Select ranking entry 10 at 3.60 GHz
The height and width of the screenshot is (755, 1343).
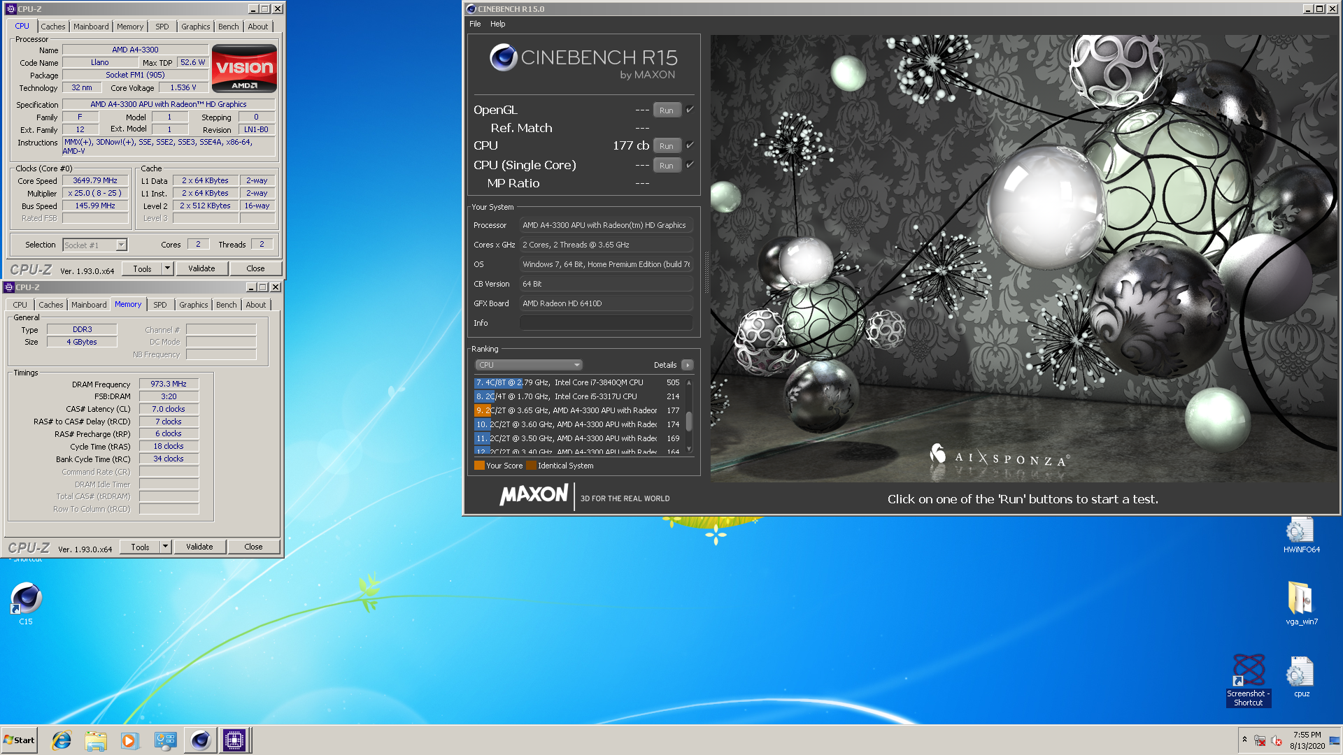coord(578,424)
